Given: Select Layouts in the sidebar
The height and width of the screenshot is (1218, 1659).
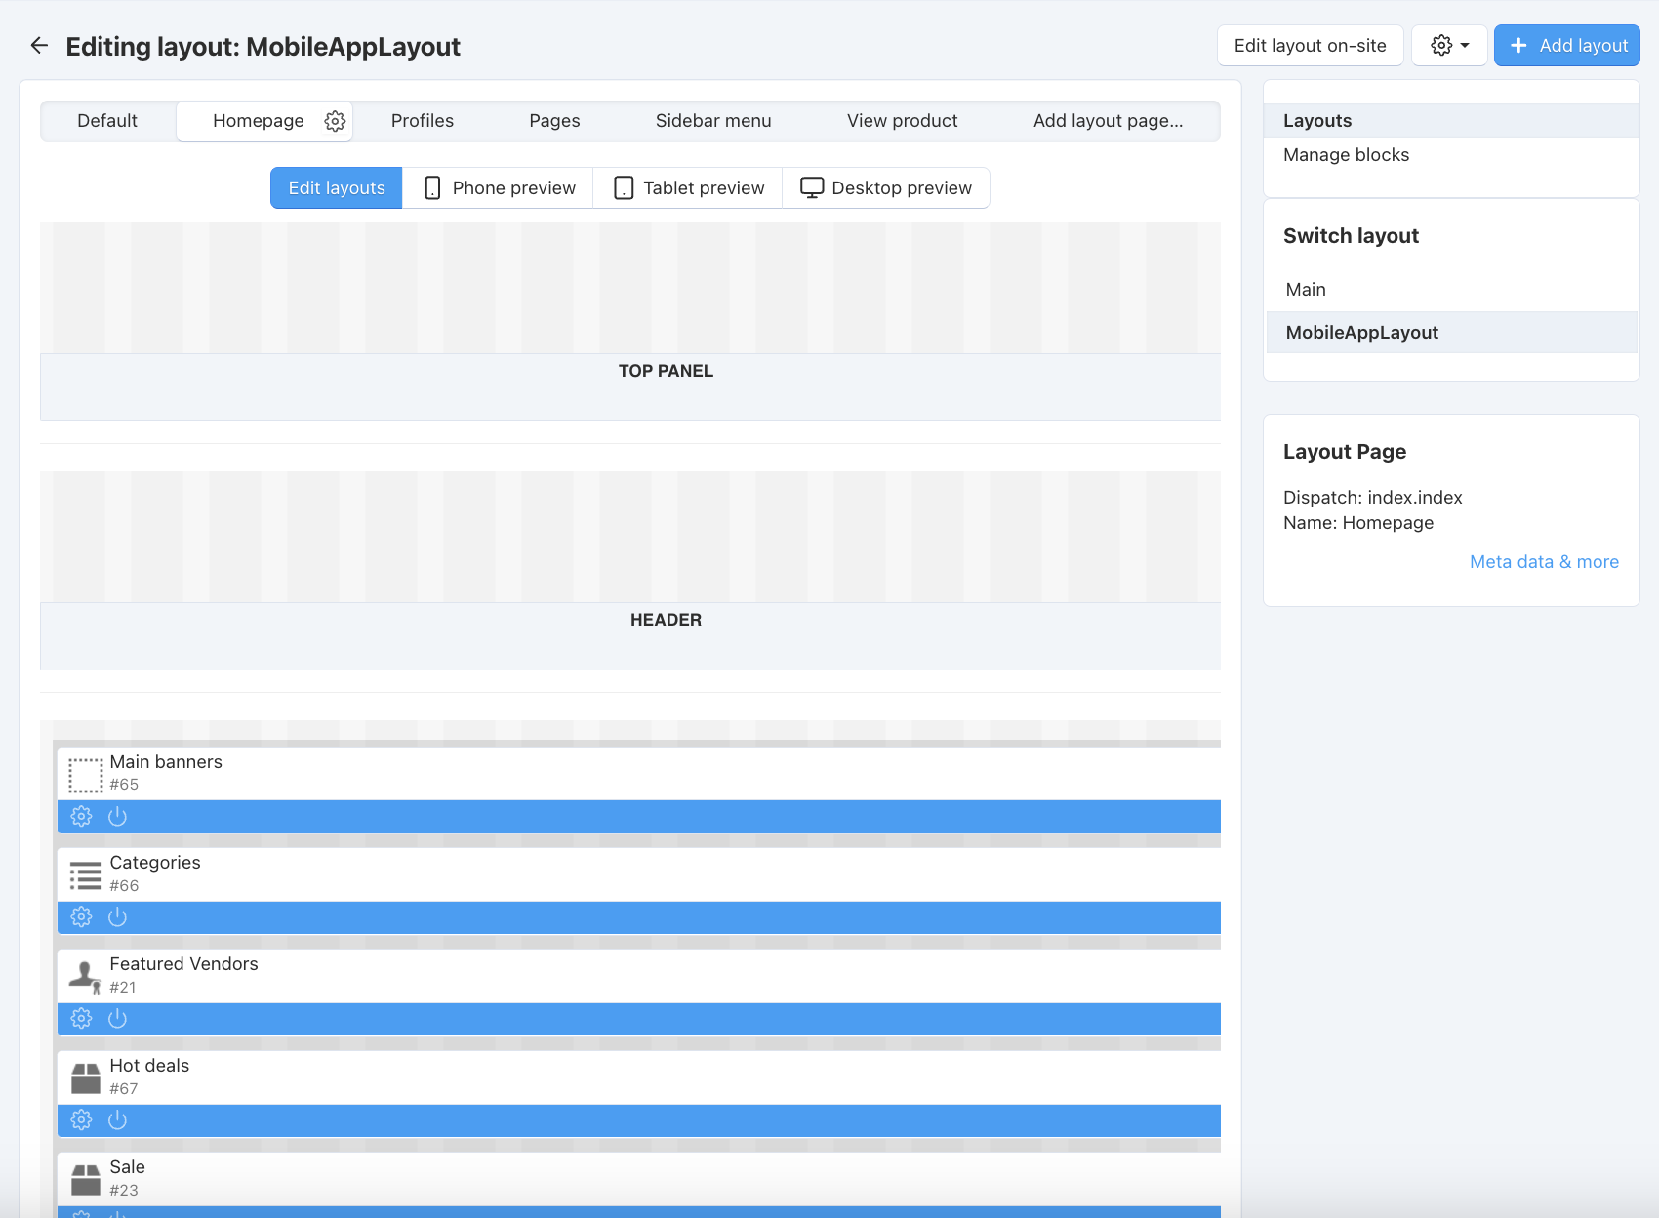Looking at the screenshot, I should point(1451,121).
